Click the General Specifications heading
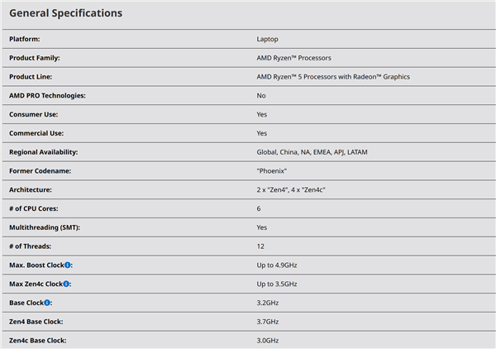The image size is (496, 349). (x=65, y=13)
